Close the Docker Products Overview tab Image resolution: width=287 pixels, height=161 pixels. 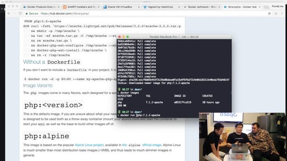(x=58, y=7)
